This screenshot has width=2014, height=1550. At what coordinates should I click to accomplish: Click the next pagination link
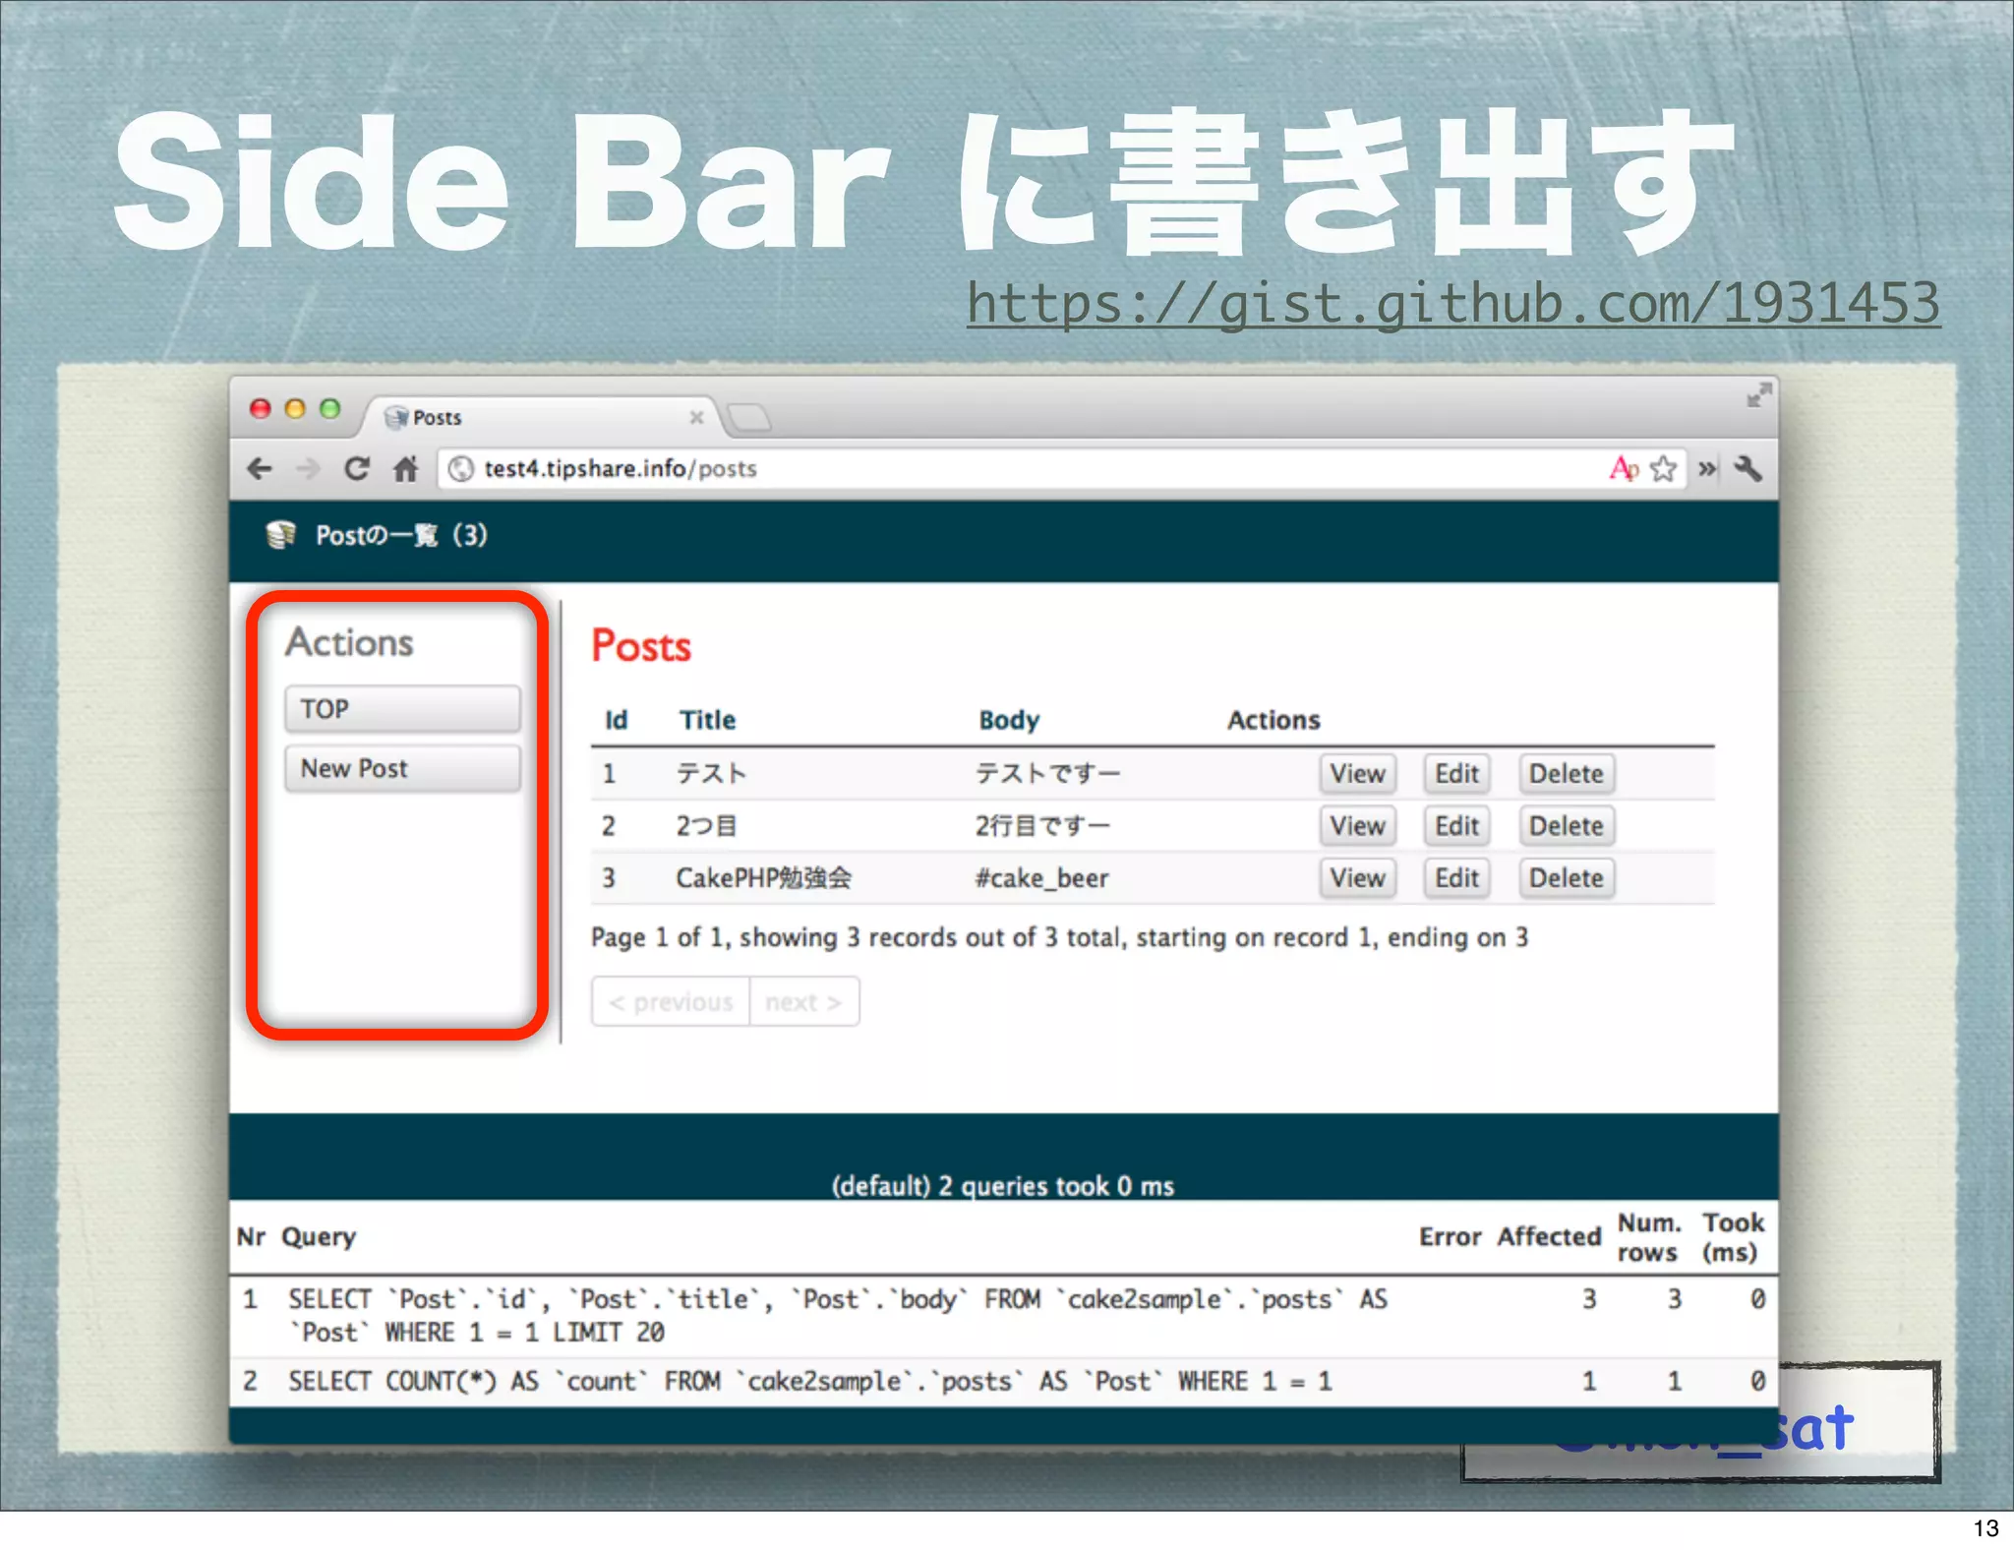click(803, 1001)
